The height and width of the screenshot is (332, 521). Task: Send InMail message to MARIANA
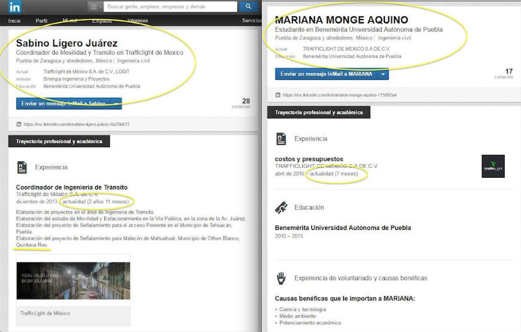pos(326,74)
